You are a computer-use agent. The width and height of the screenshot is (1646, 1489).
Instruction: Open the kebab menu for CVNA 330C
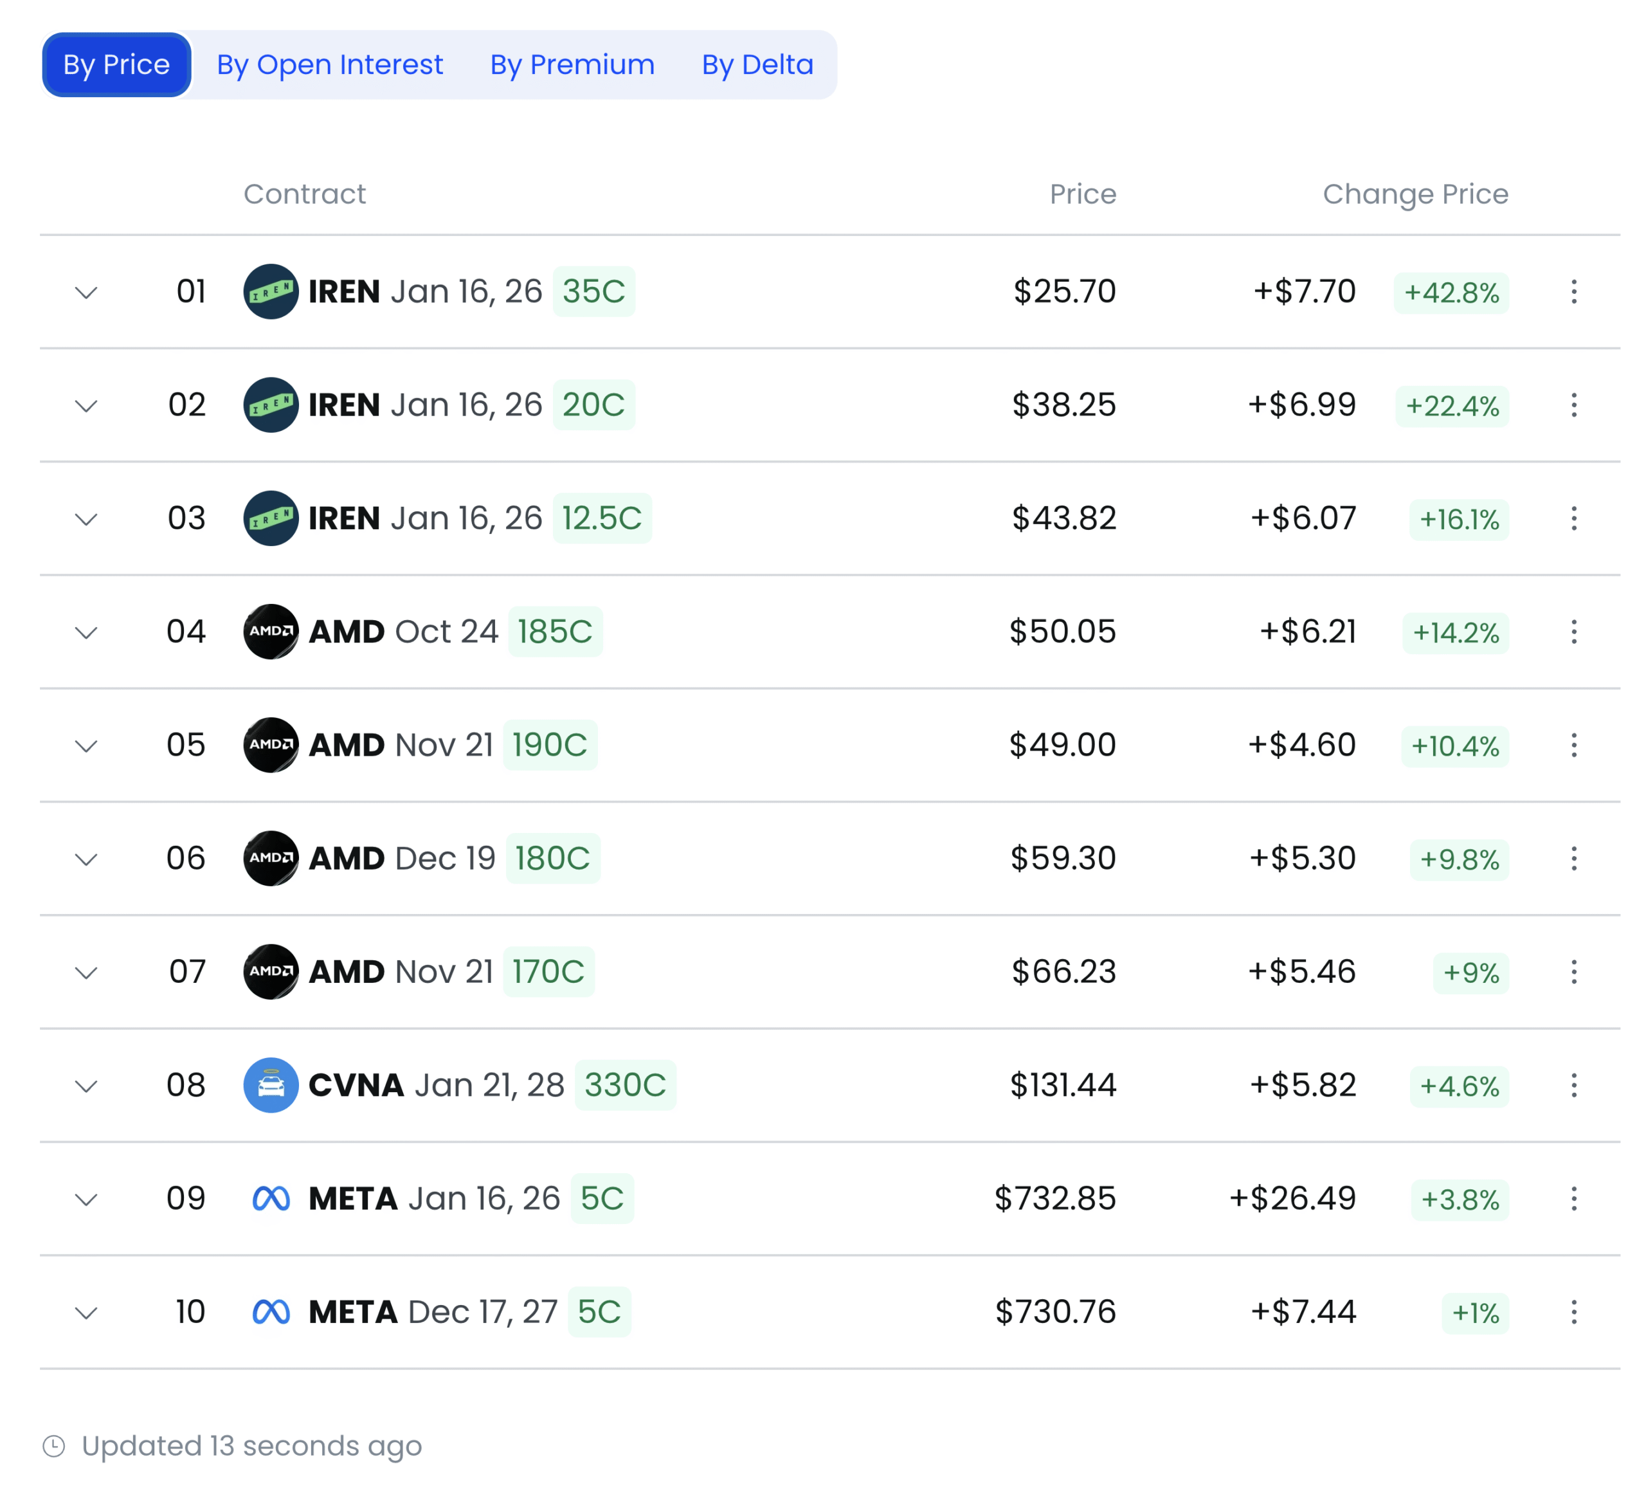tap(1573, 1086)
